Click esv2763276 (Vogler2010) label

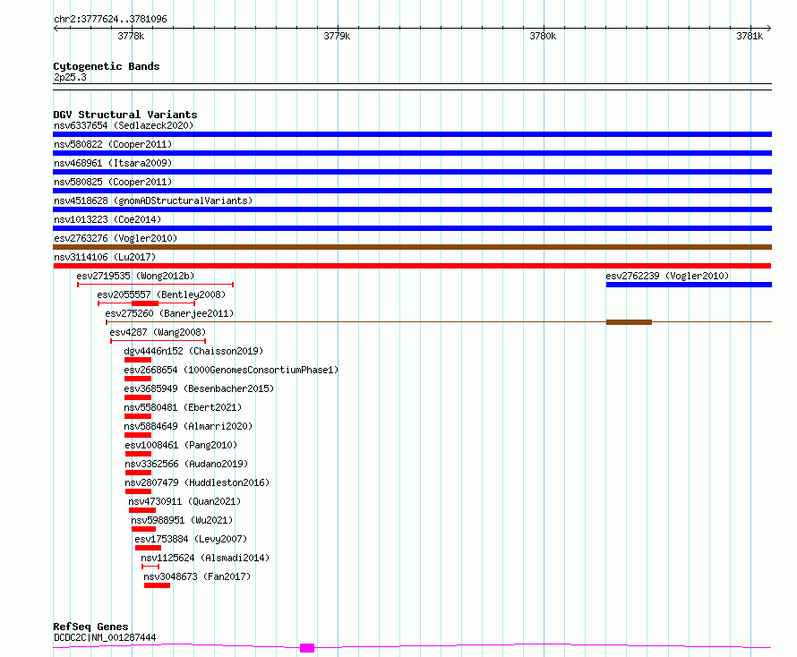116,238
